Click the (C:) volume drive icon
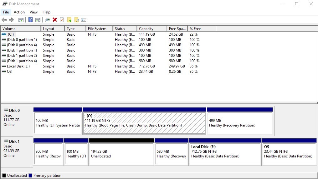 (4, 34)
